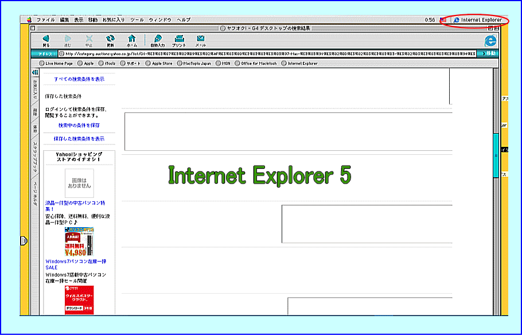Click the Back (戻る) toolbar icon

[46, 38]
